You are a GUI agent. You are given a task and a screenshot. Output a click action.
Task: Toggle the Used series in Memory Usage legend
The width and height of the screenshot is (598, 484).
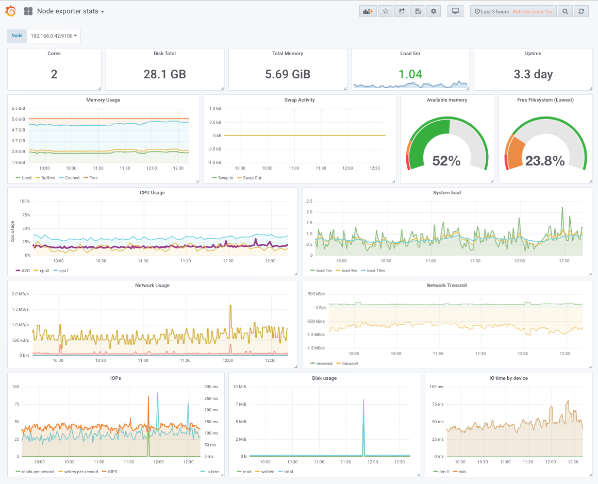pyautogui.click(x=26, y=178)
